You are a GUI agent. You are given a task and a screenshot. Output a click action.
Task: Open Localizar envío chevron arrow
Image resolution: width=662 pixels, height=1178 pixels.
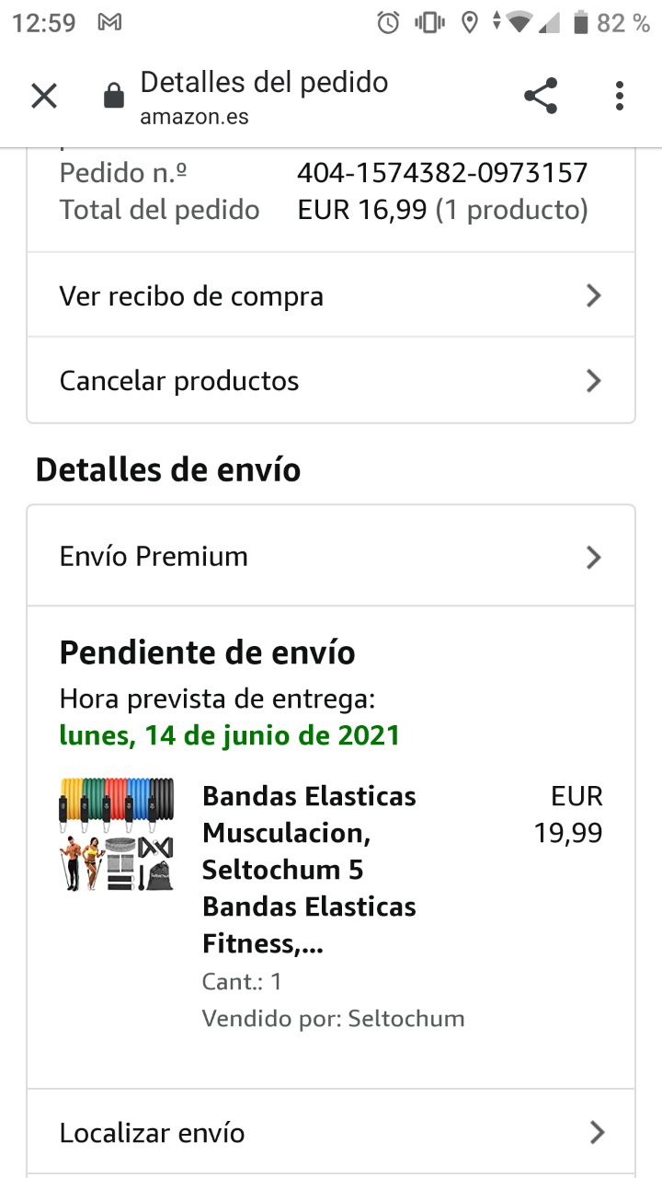click(597, 1132)
